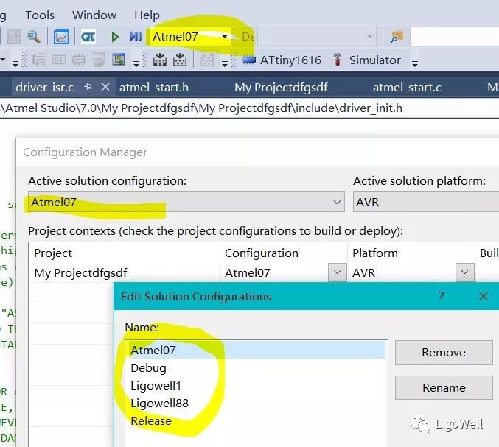Click the greyed memory grid icon
This screenshot has height=447, width=499.
[x=207, y=60]
